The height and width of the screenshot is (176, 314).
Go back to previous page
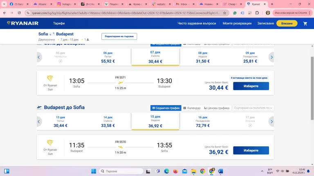pyautogui.click(x=4, y=13)
